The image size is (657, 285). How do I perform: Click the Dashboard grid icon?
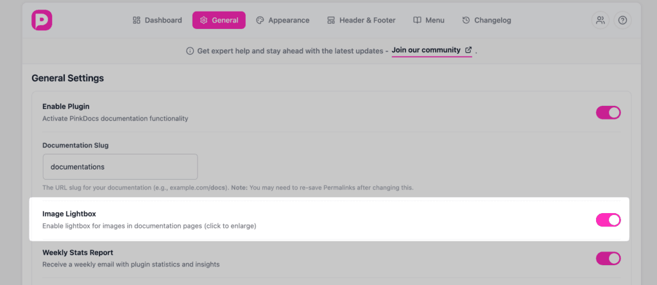click(136, 21)
